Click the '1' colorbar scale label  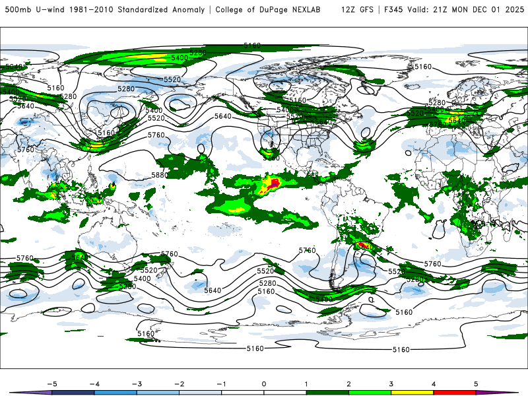pyautogui.click(x=306, y=384)
